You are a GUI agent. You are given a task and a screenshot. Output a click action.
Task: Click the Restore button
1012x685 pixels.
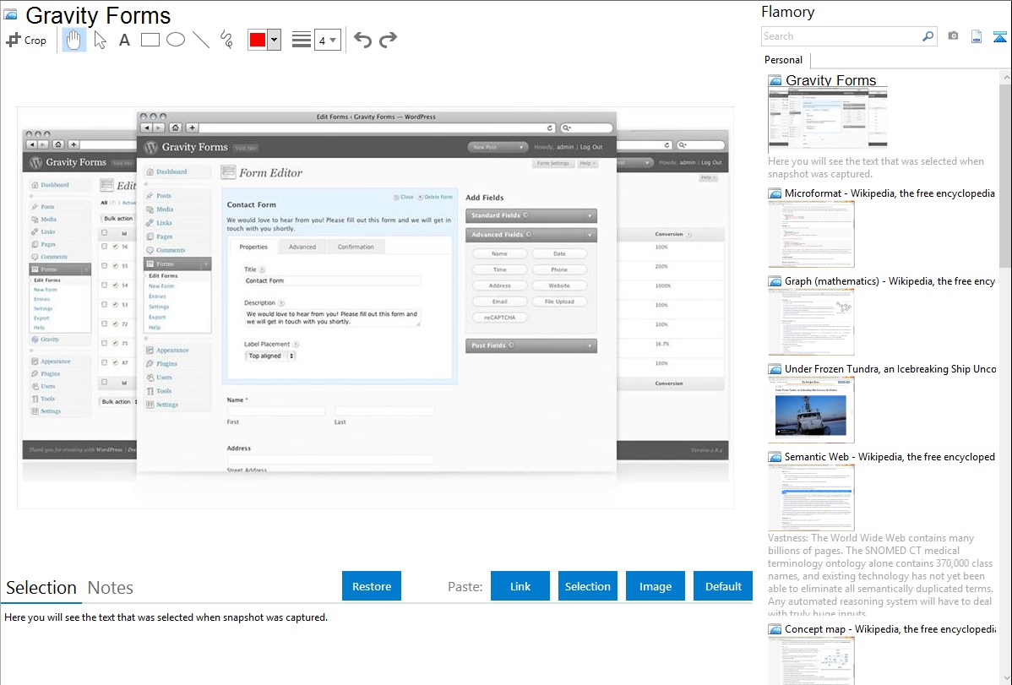click(x=372, y=586)
